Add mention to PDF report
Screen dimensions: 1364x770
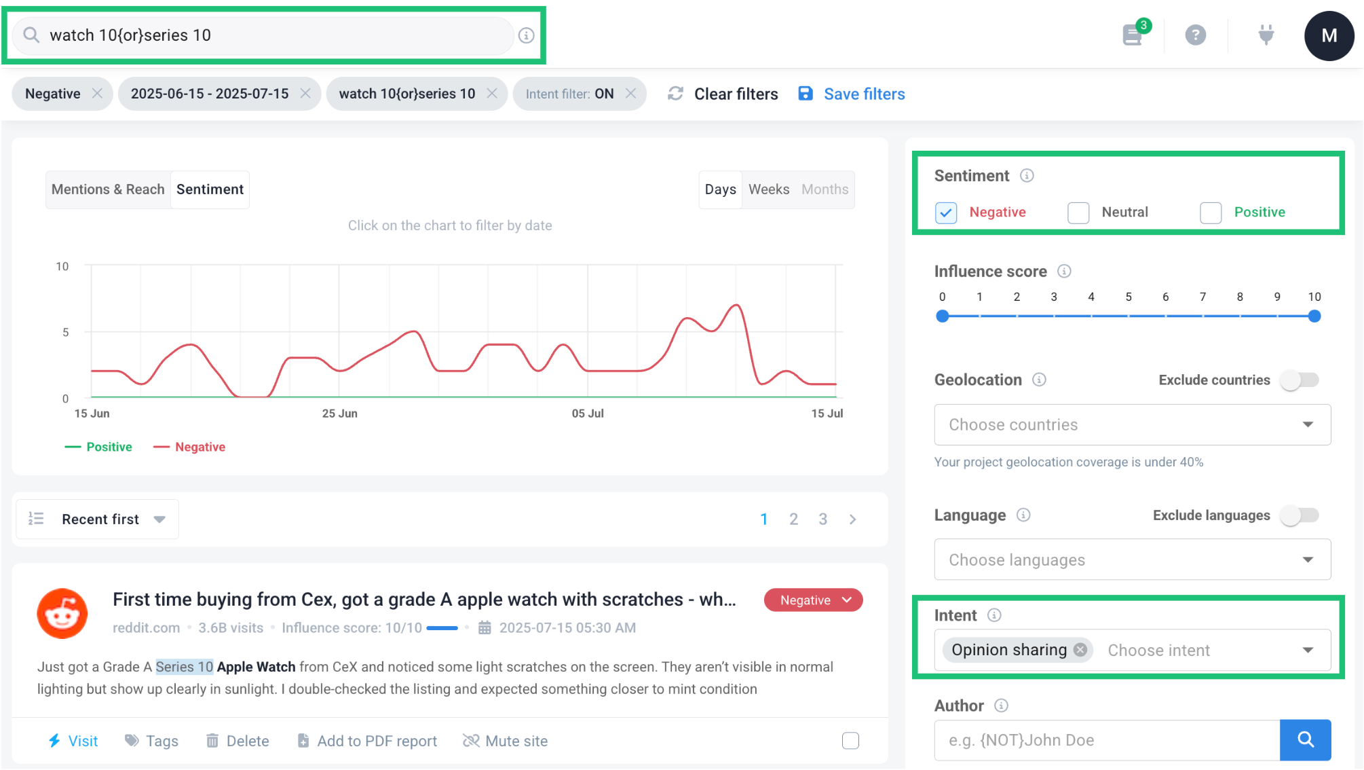tap(367, 741)
